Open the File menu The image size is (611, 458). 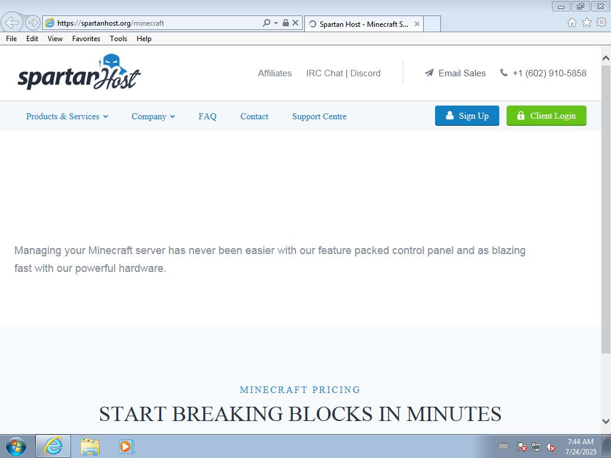11,39
